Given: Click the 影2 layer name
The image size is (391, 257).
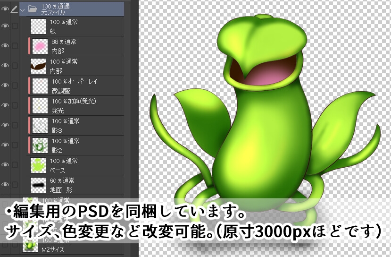Looking at the screenshot, I should click(x=57, y=150).
